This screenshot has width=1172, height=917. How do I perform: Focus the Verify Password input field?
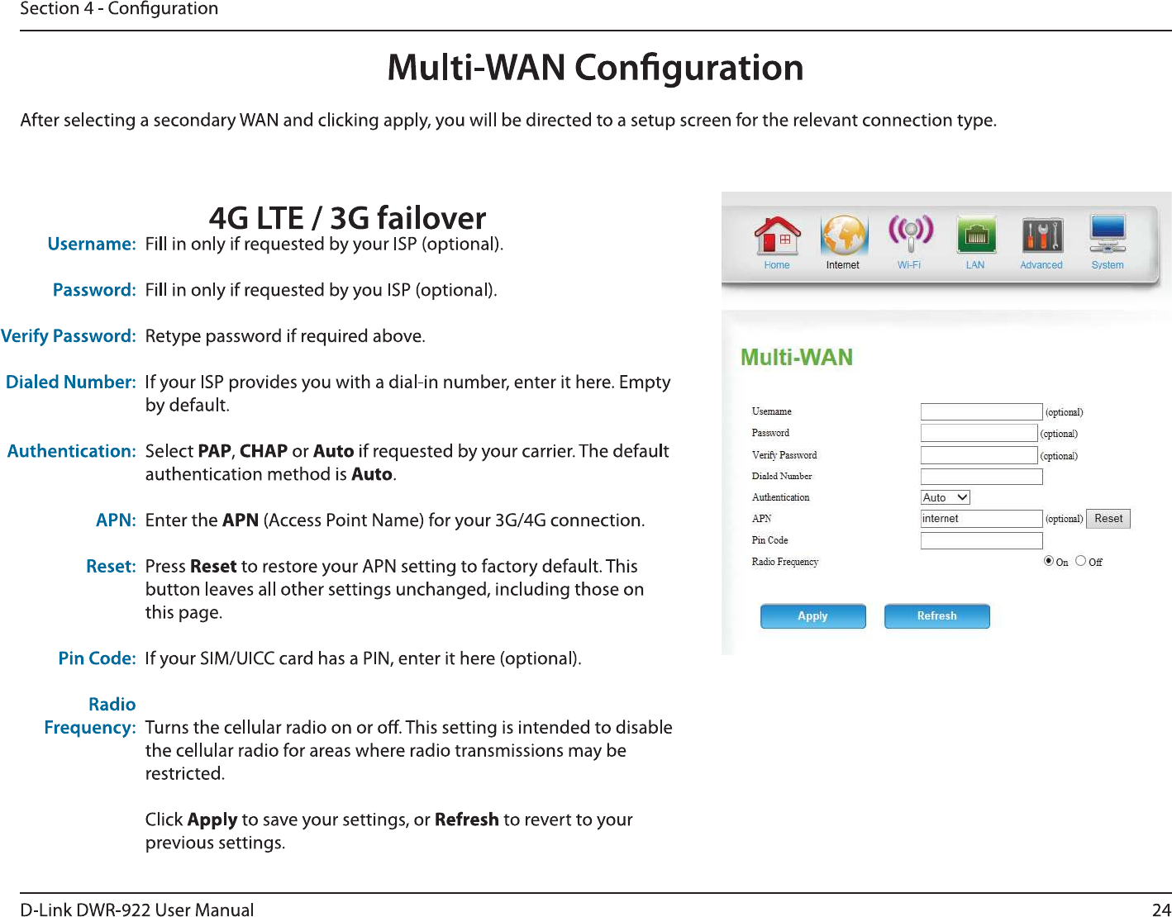(x=979, y=455)
